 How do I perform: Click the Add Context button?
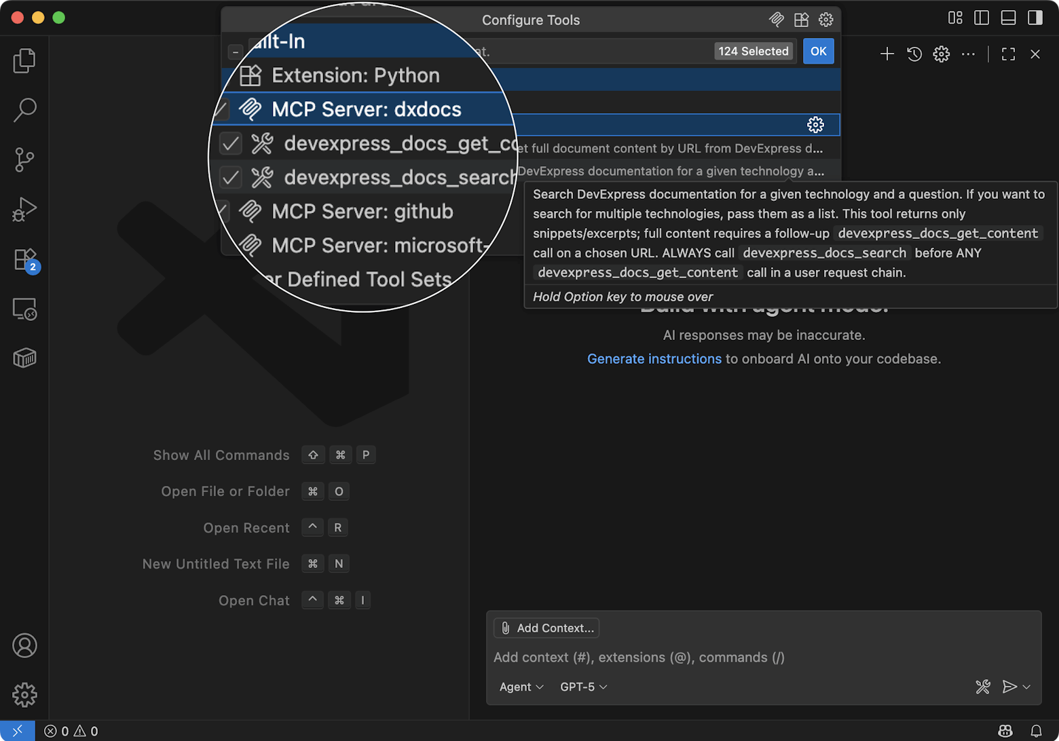(x=546, y=628)
